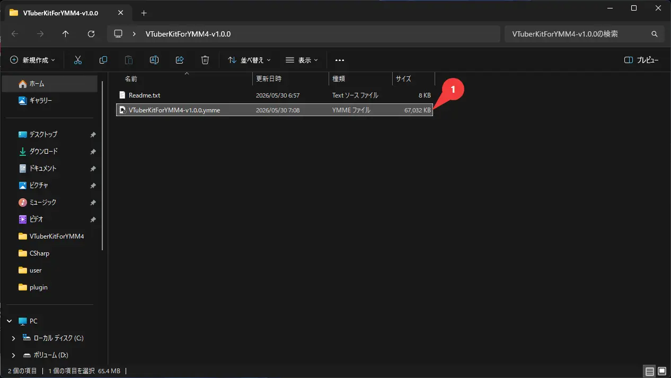
Task: Click the VTuberKitForYMM4-v1.0.0の検索 box
Action: [584, 33]
